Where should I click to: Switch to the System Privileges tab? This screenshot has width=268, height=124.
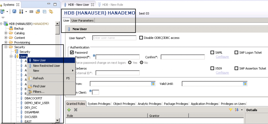pyautogui.click(x=99, y=104)
